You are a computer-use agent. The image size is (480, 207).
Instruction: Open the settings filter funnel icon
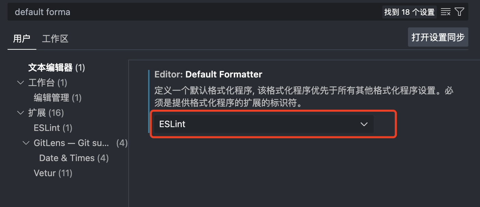[459, 12]
